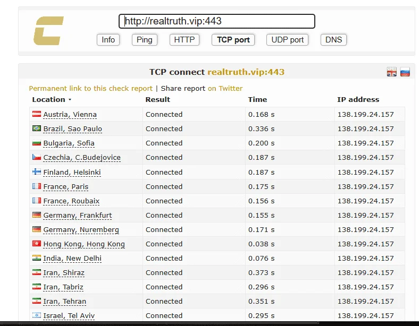Click the India flag icon
Screen dimensions: 419x326
tap(37, 258)
